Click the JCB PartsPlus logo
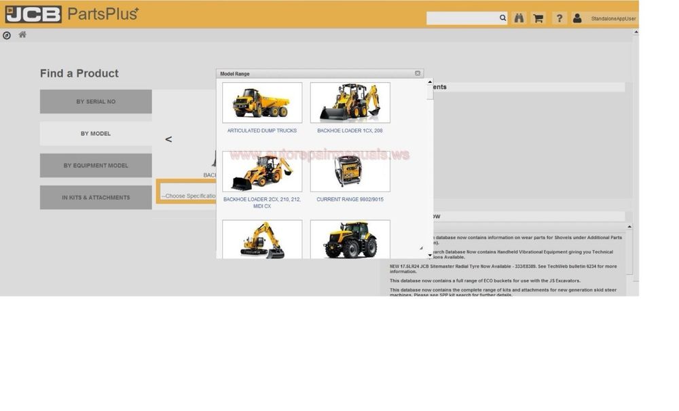The height and width of the screenshot is (411, 679). (72, 14)
